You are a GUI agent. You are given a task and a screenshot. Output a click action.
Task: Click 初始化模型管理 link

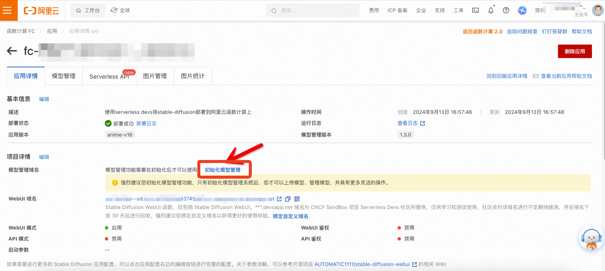[x=222, y=170]
